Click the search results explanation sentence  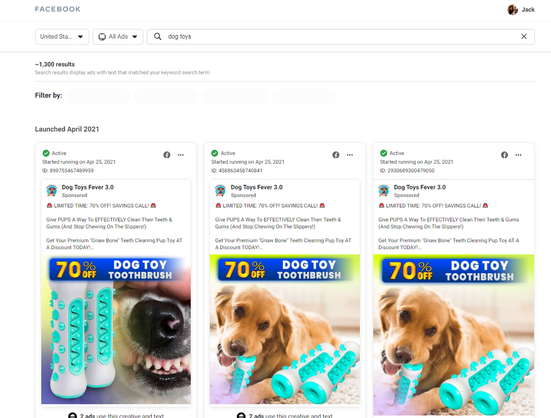(x=123, y=72)
